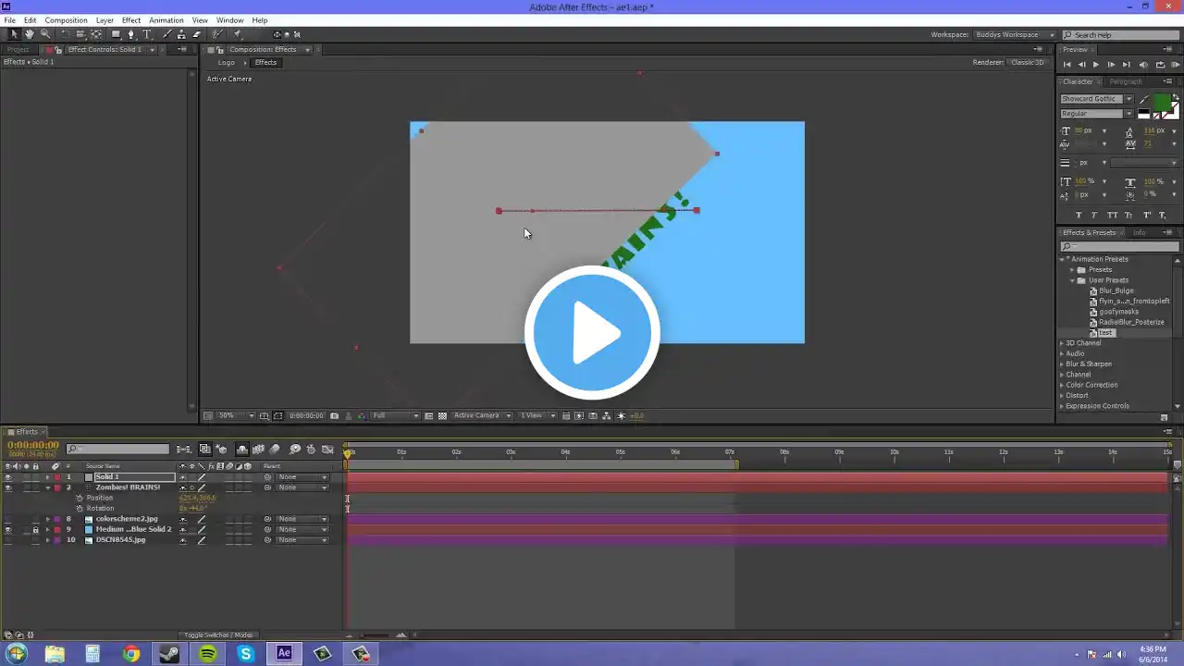Toggle loop option in Preview panel
The height and width of the screenshot is (666, 1184).
coord(1160,65)
